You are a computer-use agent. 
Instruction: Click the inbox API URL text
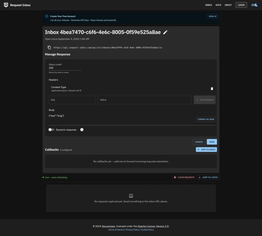pos(108,47)
